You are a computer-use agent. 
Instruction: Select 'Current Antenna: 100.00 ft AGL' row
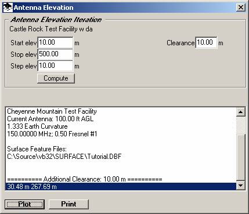pos(121,119)
